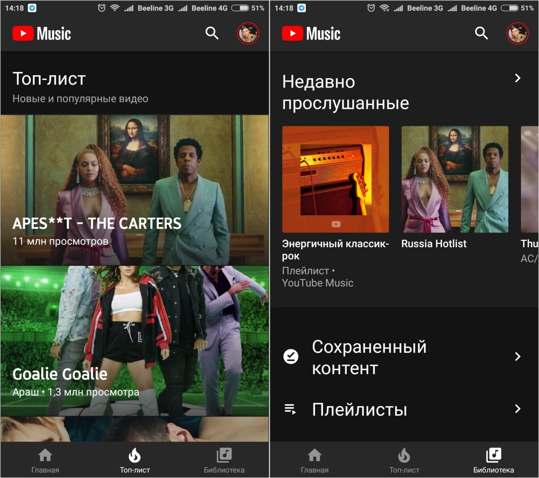The image size is (539, 478).
Task: Tap the search icon on the Библиотека screen
Action: (482, 33)
